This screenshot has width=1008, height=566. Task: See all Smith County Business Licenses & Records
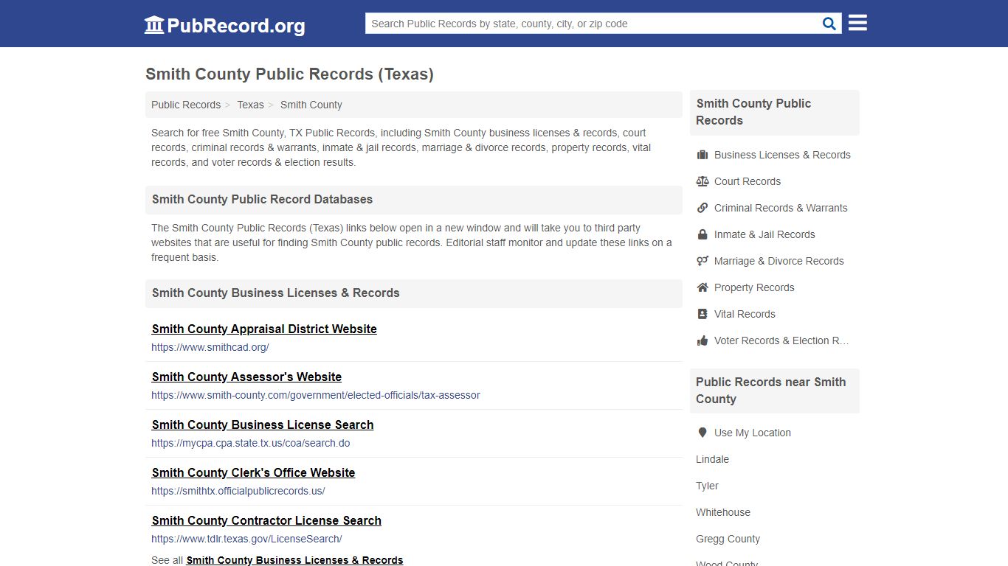[294, 560]
